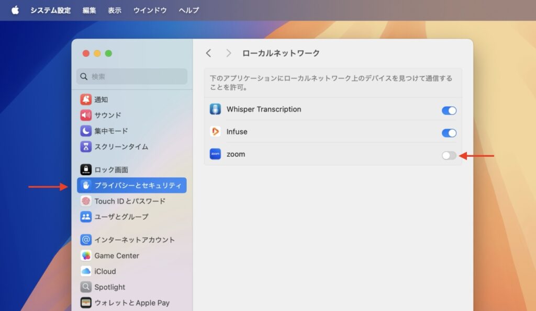Select the iCloud settings icon

point(86,271)
